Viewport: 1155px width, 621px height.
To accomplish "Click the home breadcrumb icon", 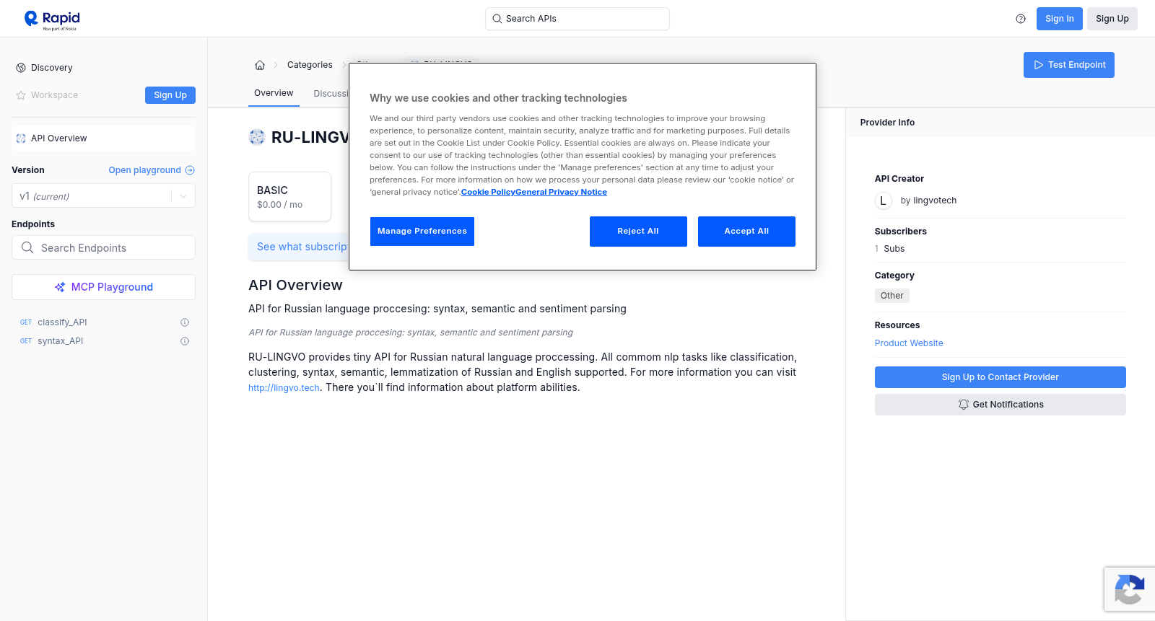I will [x=260, y=65].
